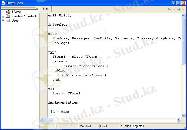The height and width of the screenshot is (130, 187).
Task: Expand the Variables/Constants tree node
Action: click(x=3, y=16)
